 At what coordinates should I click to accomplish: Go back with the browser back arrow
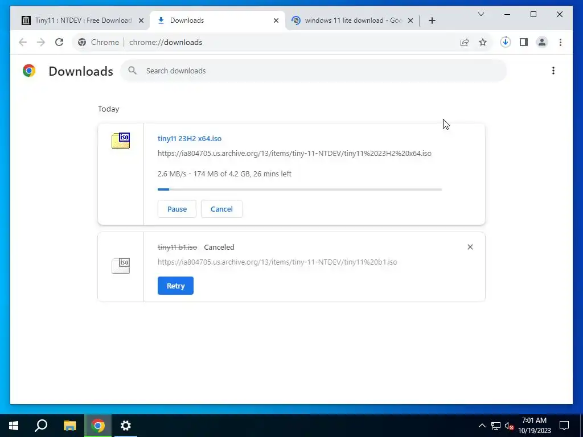click(23, 42)
